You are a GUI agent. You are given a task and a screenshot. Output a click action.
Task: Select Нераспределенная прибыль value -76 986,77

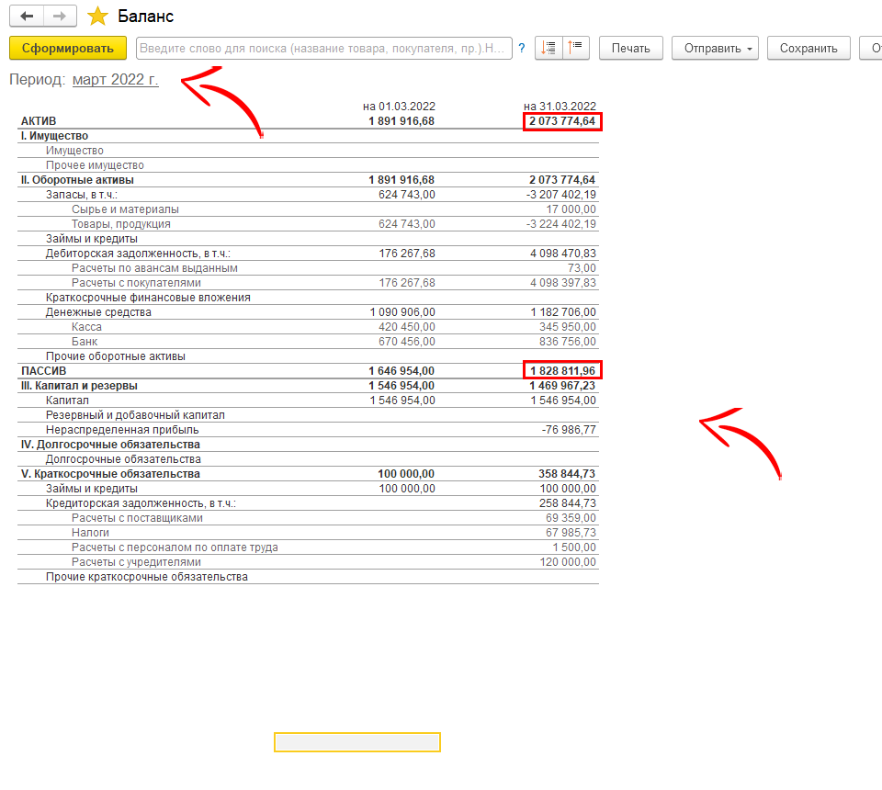[x=568, y=430]
